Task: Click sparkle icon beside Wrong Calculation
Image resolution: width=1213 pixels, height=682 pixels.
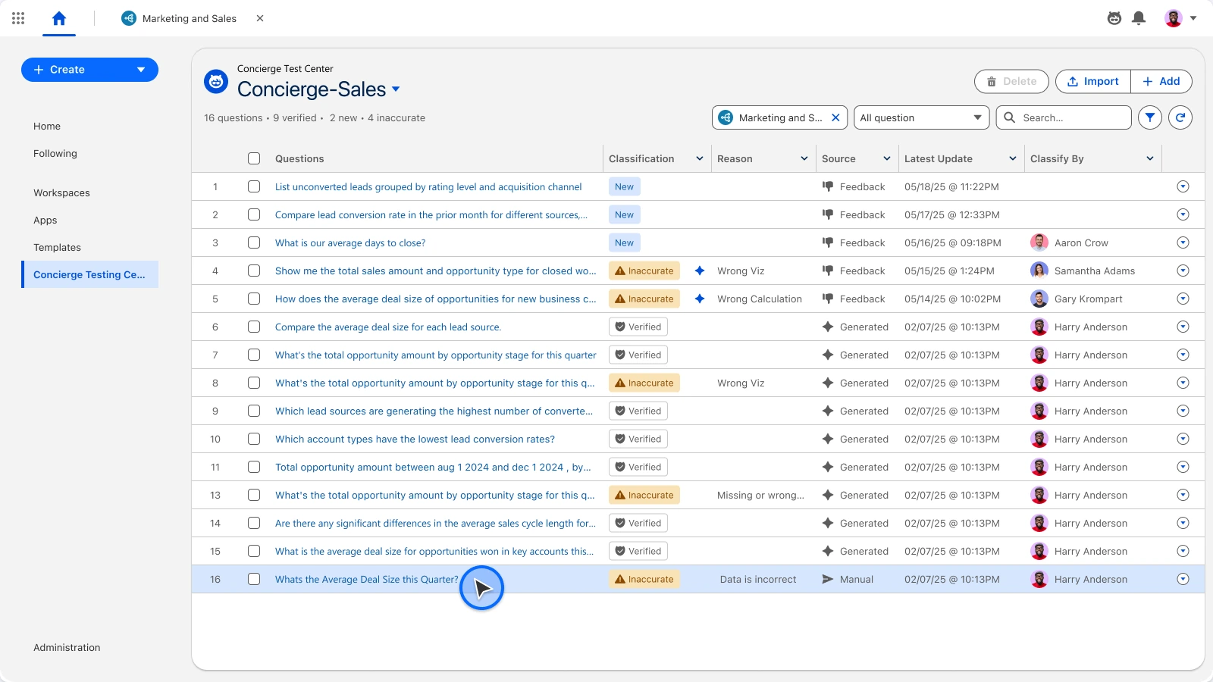Action: pos(700,299)
